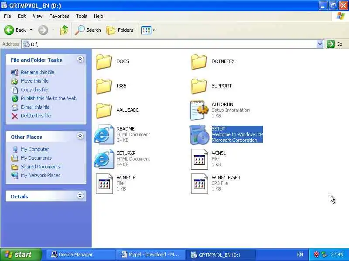Click the AUTORUN file name text
Screen dimensions: 349x261
coord(222,104)
